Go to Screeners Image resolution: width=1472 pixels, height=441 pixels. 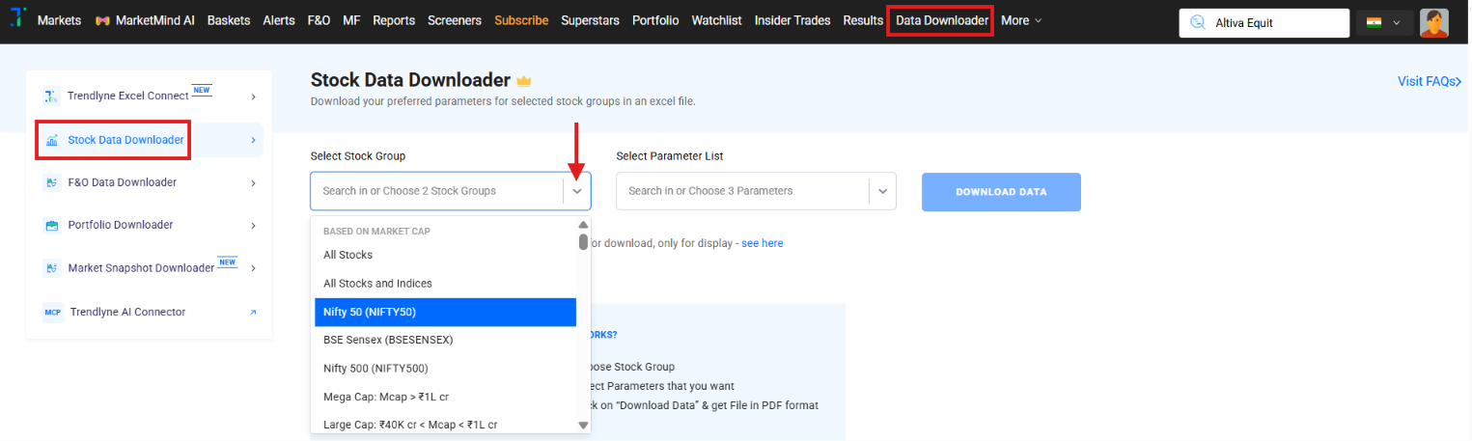click(455, 20)
